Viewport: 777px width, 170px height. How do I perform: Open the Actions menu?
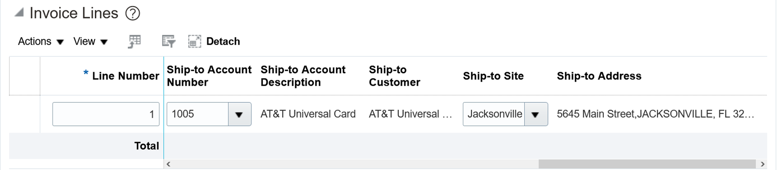point(41,41)
